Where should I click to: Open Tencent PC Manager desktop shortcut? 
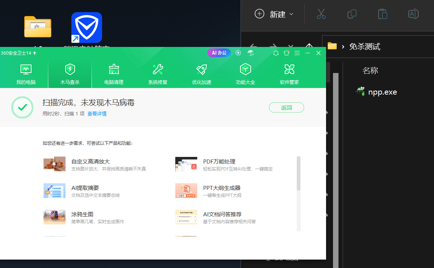click(87, 27)
